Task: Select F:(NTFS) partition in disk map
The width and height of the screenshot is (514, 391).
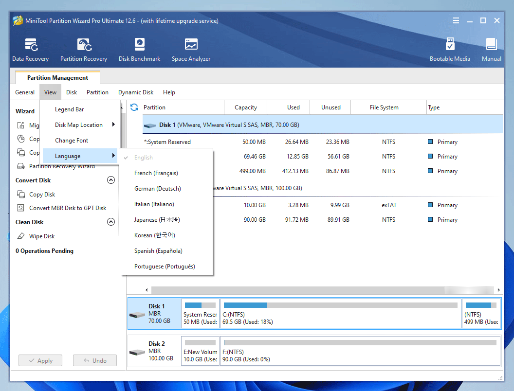Action: pos(360,351)
